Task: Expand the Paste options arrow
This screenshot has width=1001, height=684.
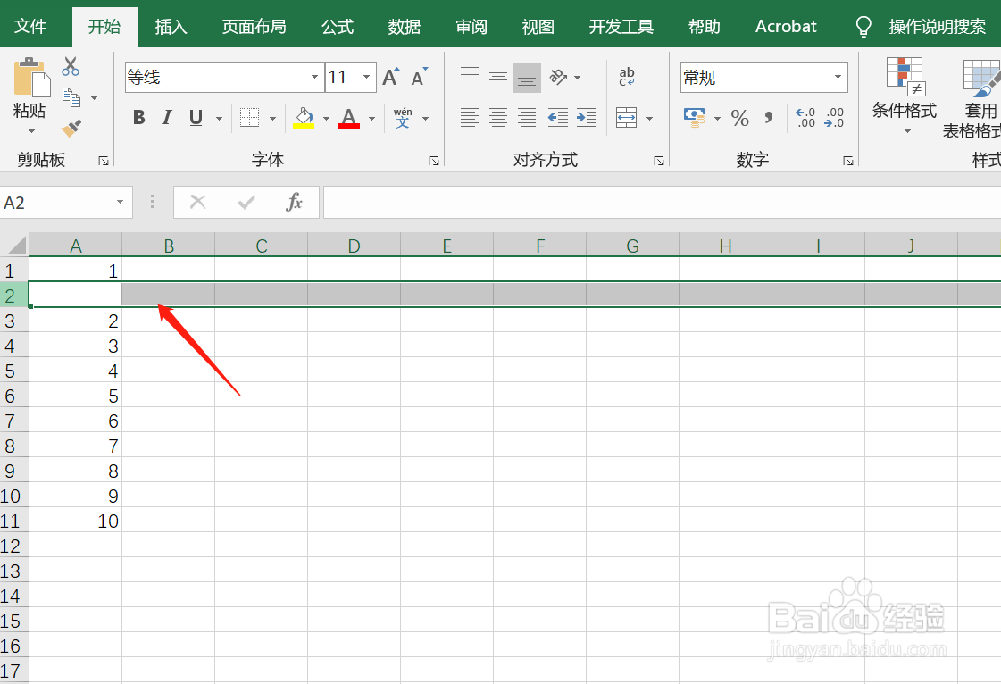Action: pyautogui.click(x=31, y=131)
